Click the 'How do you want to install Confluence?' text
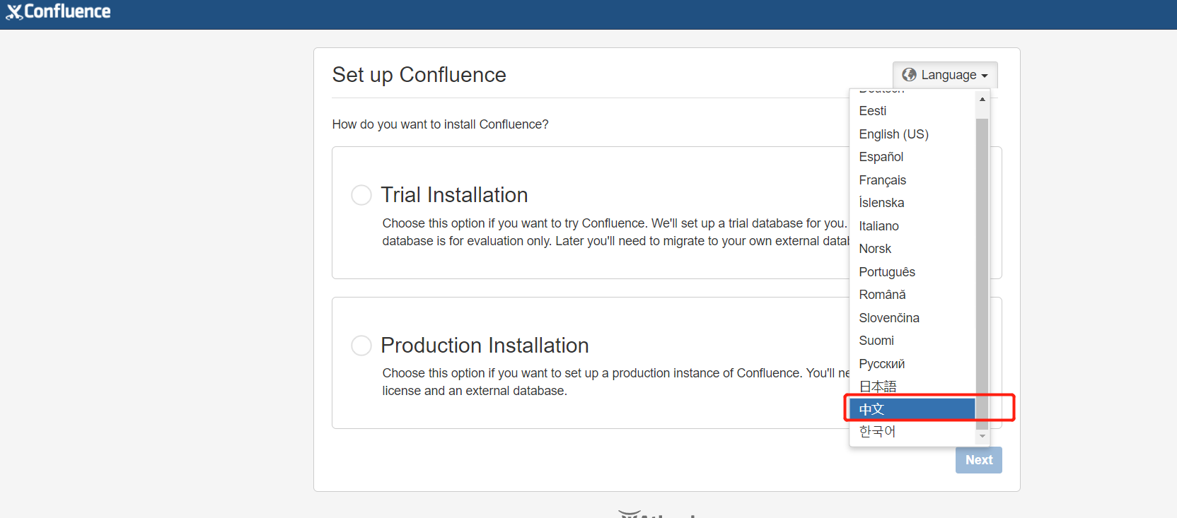 tap(440, 124)
